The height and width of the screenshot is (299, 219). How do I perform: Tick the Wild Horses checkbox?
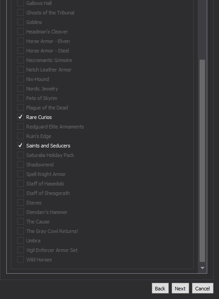(20, 260)
